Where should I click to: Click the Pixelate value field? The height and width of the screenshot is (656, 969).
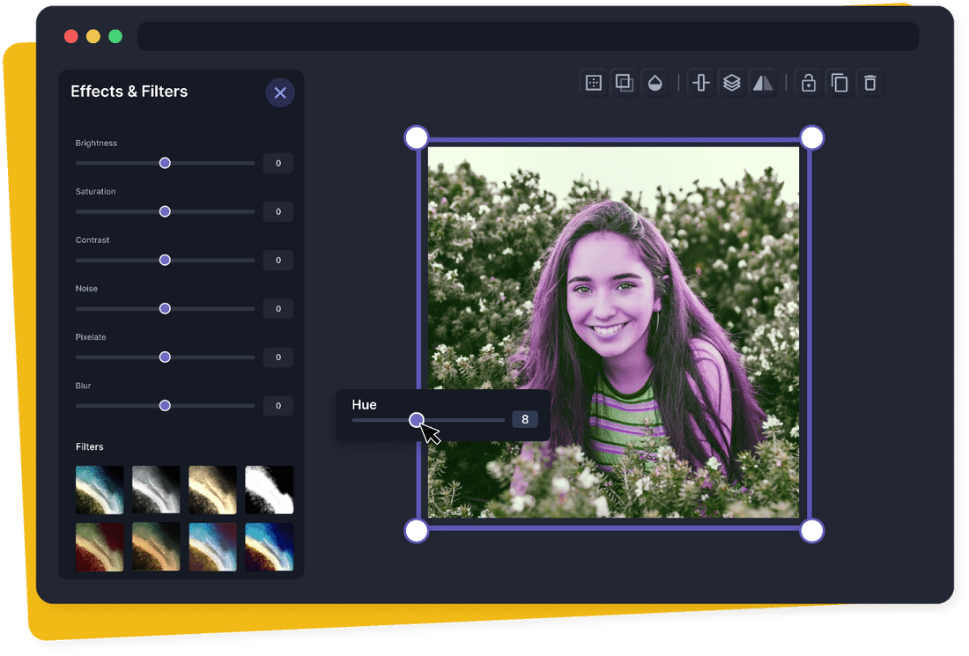coord(278,357)
